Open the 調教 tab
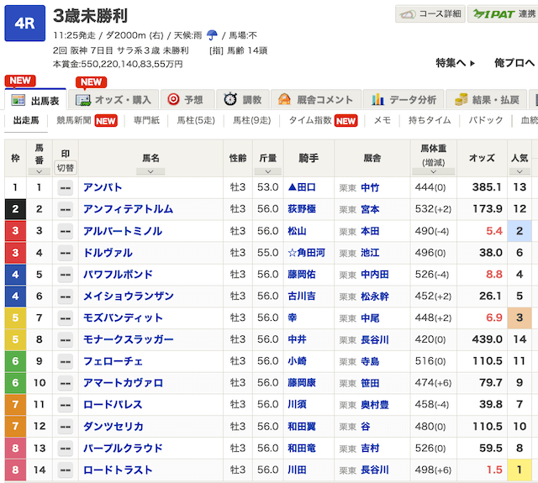 (243, 100)
